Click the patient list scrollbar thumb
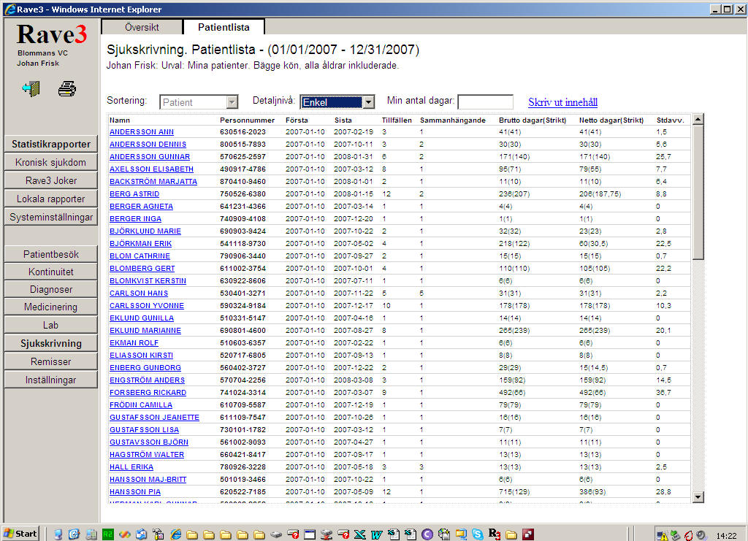The height and width of the screenshot is (541, 748). click(698, 192)
